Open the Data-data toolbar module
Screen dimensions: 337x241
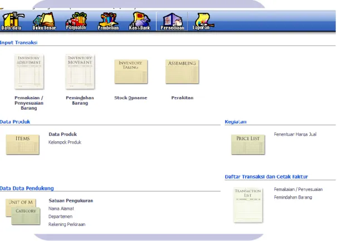(12, 21)
